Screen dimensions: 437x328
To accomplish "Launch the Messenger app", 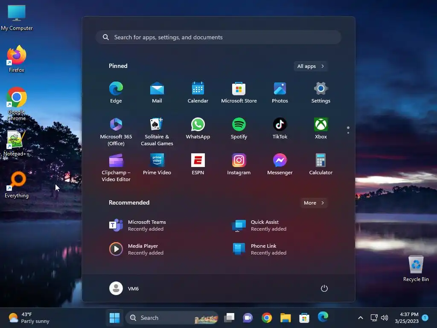I will [x=280, y=164].
